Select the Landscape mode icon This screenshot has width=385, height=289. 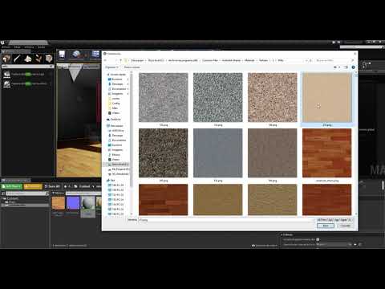(x=28, y=59)
